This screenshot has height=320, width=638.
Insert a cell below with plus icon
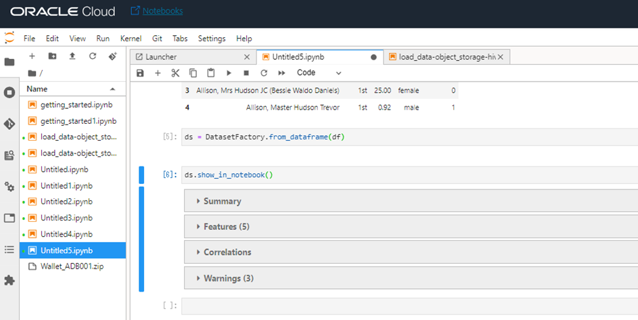pos(158,73)
